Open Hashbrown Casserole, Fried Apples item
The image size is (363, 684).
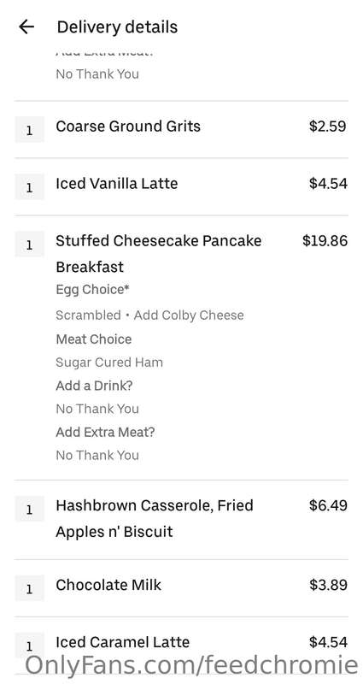pos(181,520)
